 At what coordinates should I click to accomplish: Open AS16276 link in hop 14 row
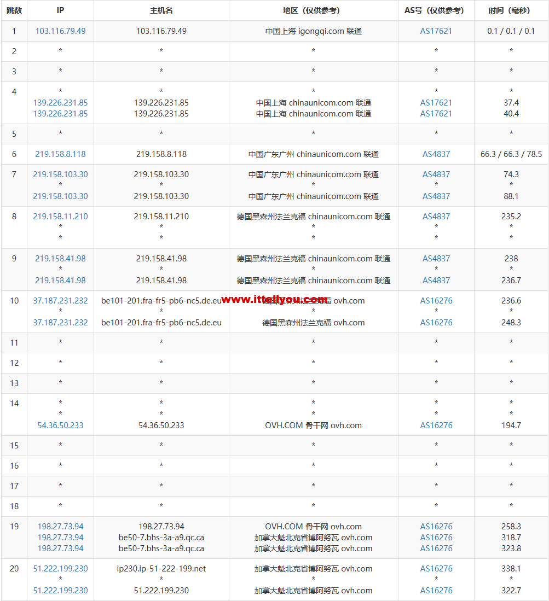point(436,425)
